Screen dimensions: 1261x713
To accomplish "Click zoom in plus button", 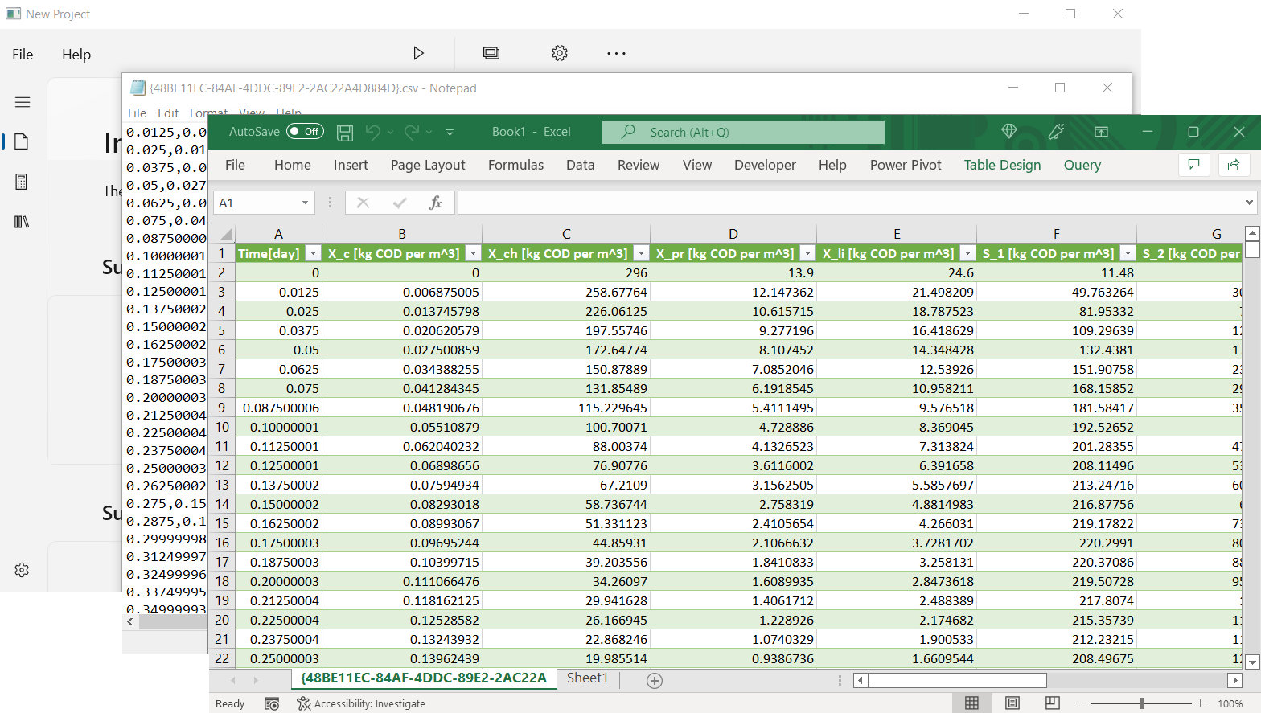I will pos(1200,703).
